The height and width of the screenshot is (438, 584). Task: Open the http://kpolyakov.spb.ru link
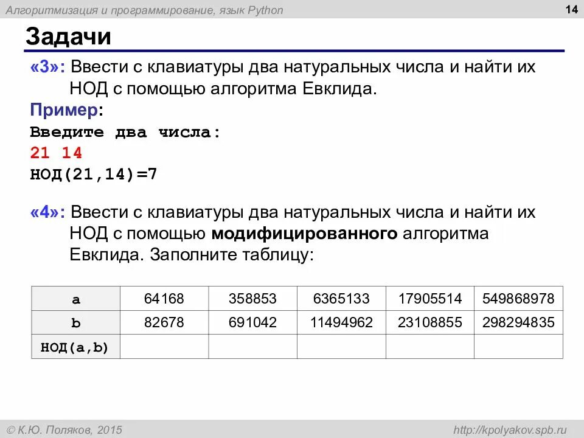tap(510, 430)
